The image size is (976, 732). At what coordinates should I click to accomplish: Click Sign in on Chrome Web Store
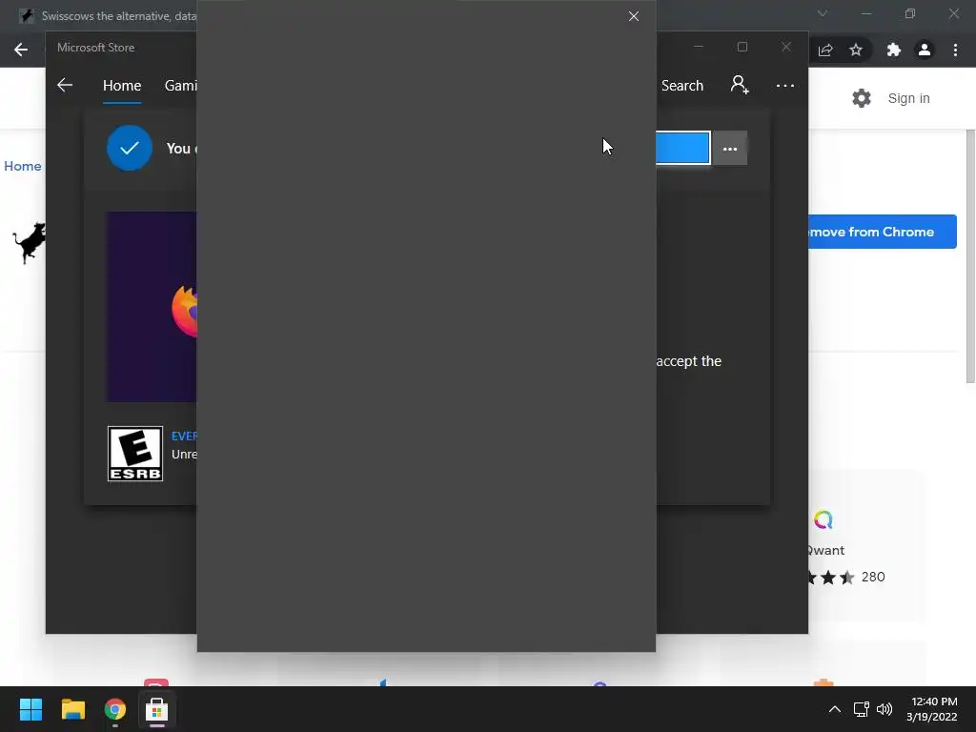(x=908, y=98)
